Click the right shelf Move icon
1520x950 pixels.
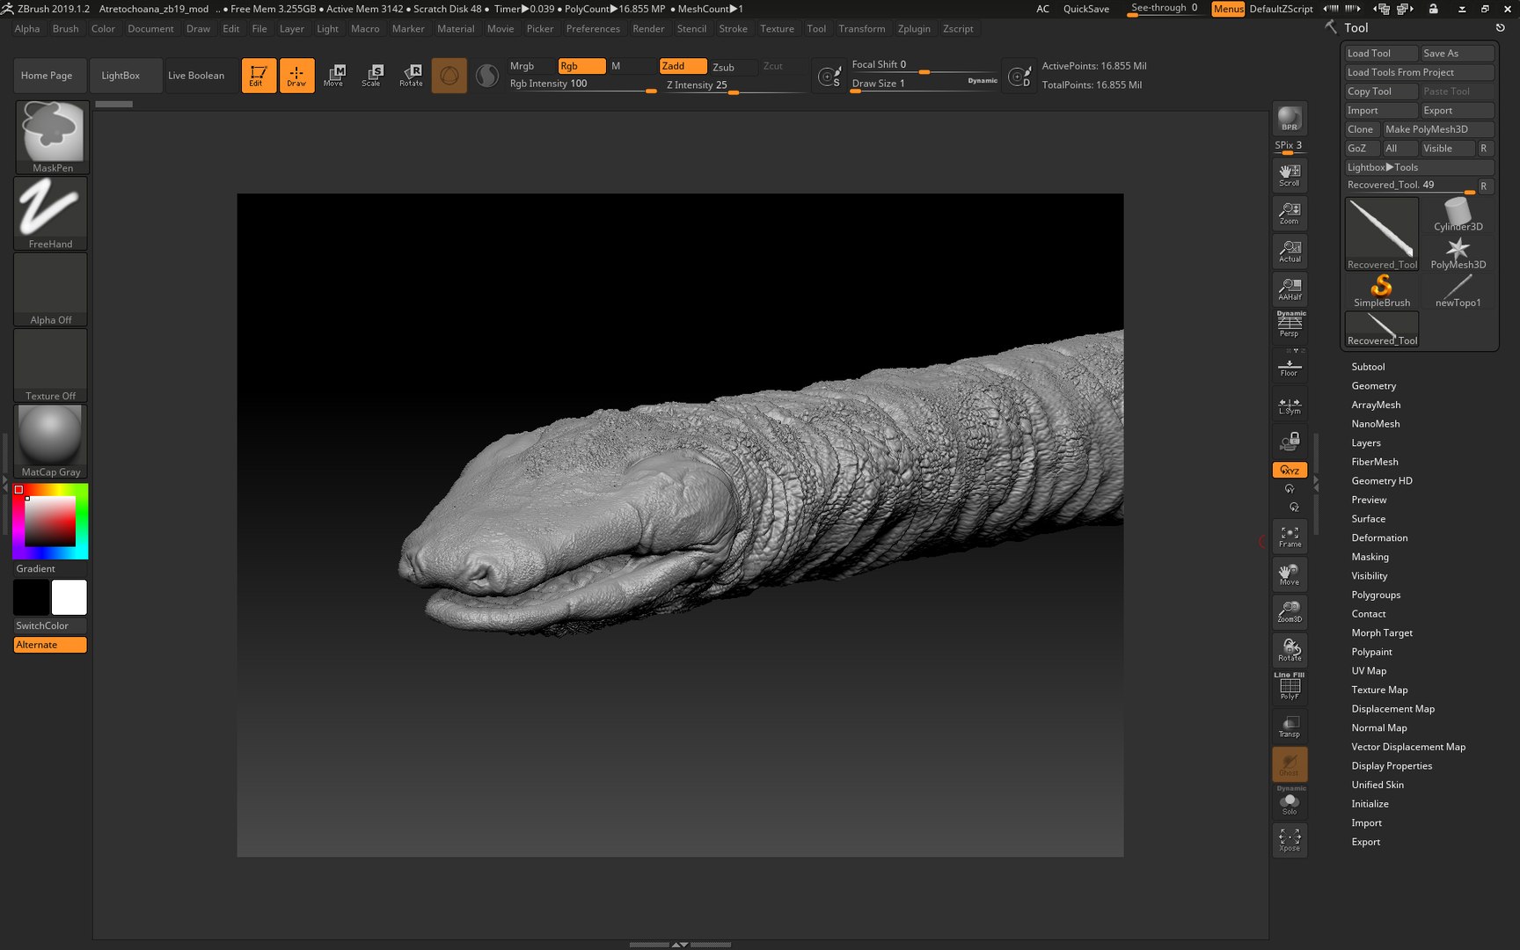[1290, 574]
